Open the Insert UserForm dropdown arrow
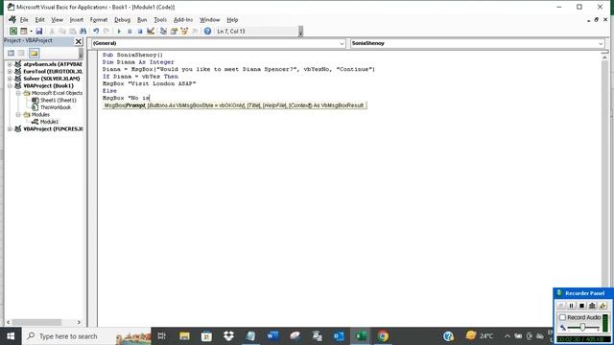614x345 pixels. pyautogui.click(x=31, y=32)
